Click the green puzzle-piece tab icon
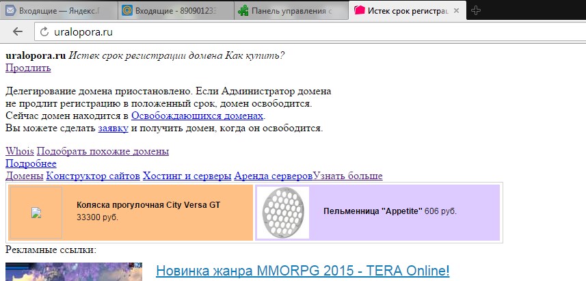 243,10
